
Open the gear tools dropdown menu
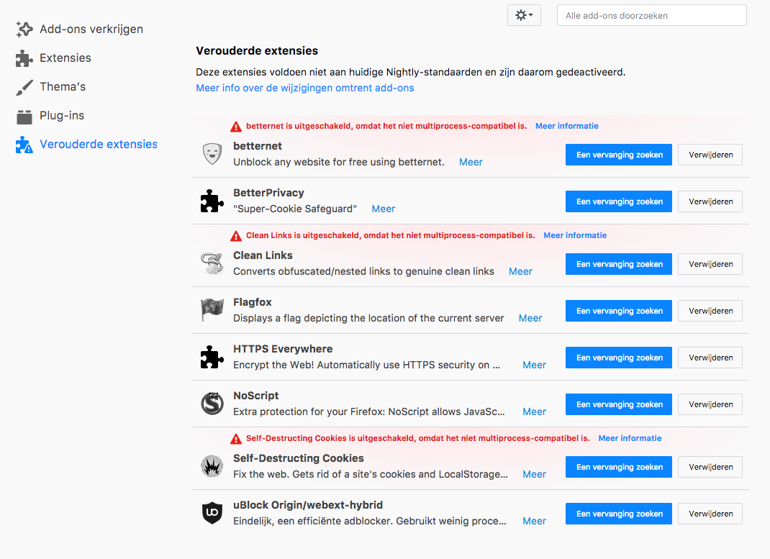pyautogui.click(x=524, y=15)
